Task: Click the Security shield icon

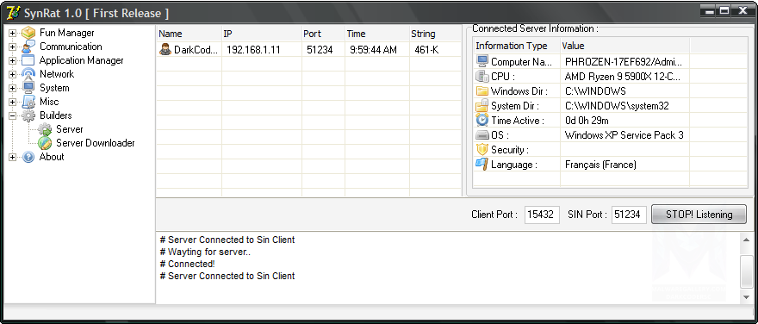Action: 482,149
